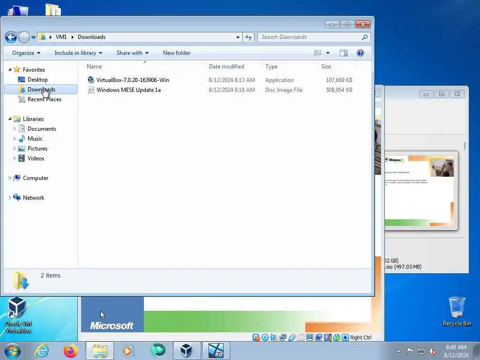Click the VM recording status icon
This screenshot has width=480, height=360.
(x=318, y=337)
